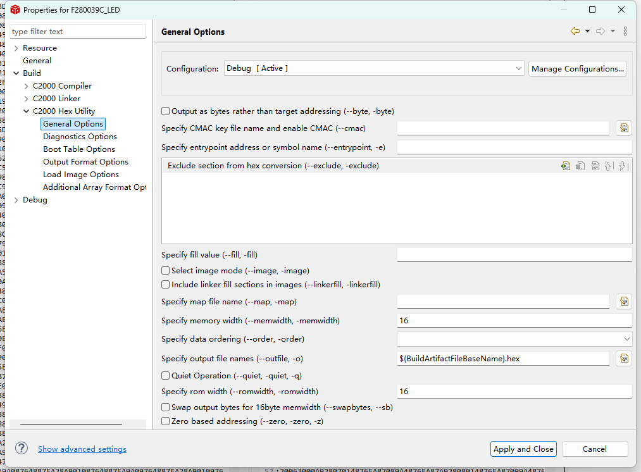The height and width of the screenshot is (472, 641).
Task: Click Apply and Close button
Action: coord(523,449)
